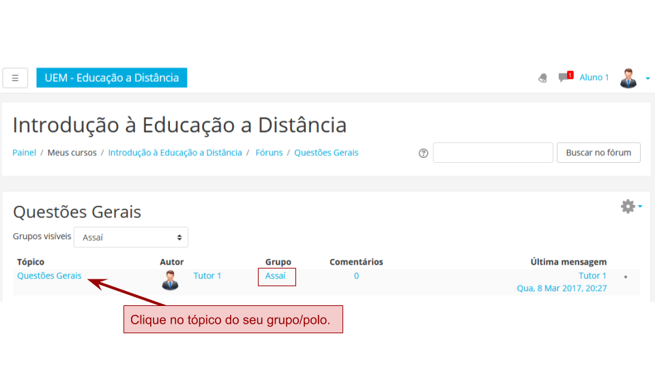Open the Grupos visíveis dropdown
Image resolution: width=655 pixels, height=368 pixels.
coord(131,237)
